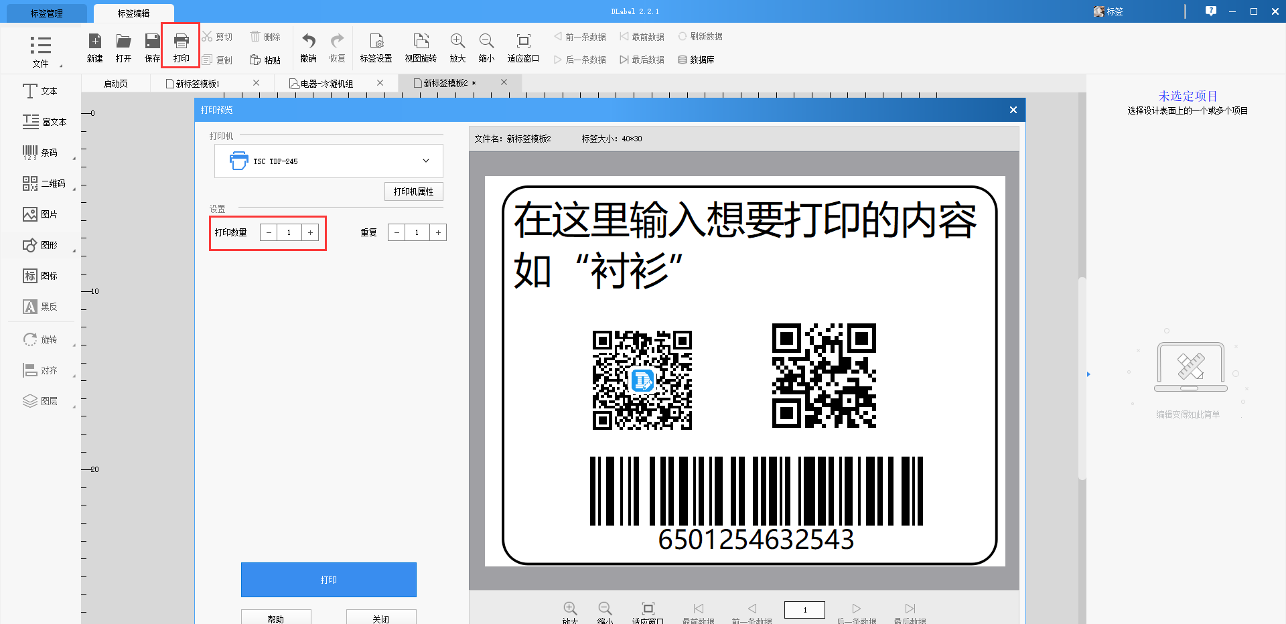The width and height of the screenshot is (1286, 624).
Task: Switch to the 标签编辑 tab
Action: point(134,13)
